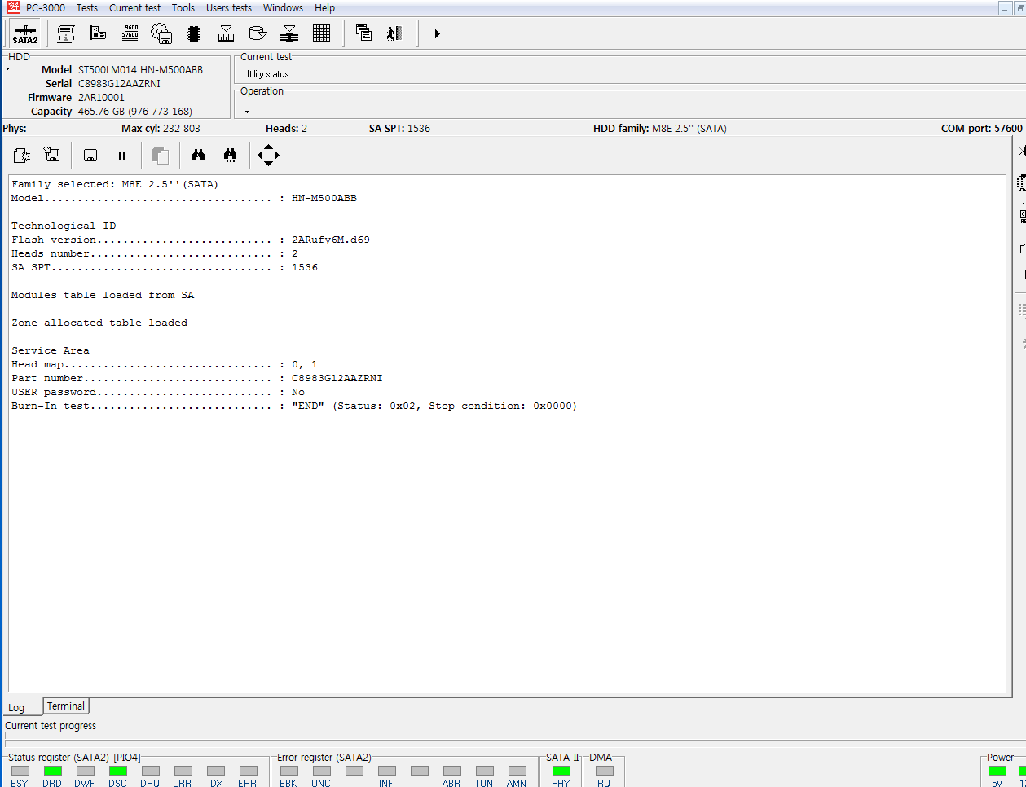Click the Current test progress bar

515,740
